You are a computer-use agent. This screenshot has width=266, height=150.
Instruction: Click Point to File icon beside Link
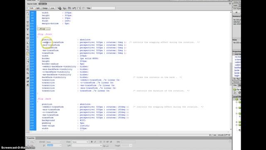click(104, 145)
